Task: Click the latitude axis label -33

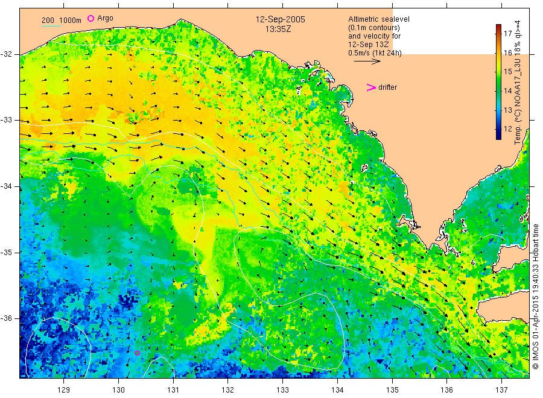Action: [6, 120]
